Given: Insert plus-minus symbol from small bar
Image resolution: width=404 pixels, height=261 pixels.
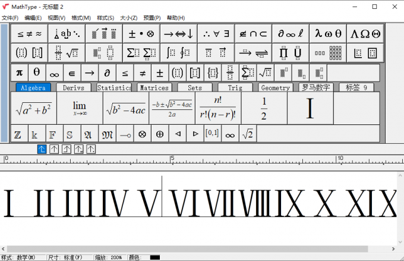Looking at the screenshot, I should coord(160,73).
